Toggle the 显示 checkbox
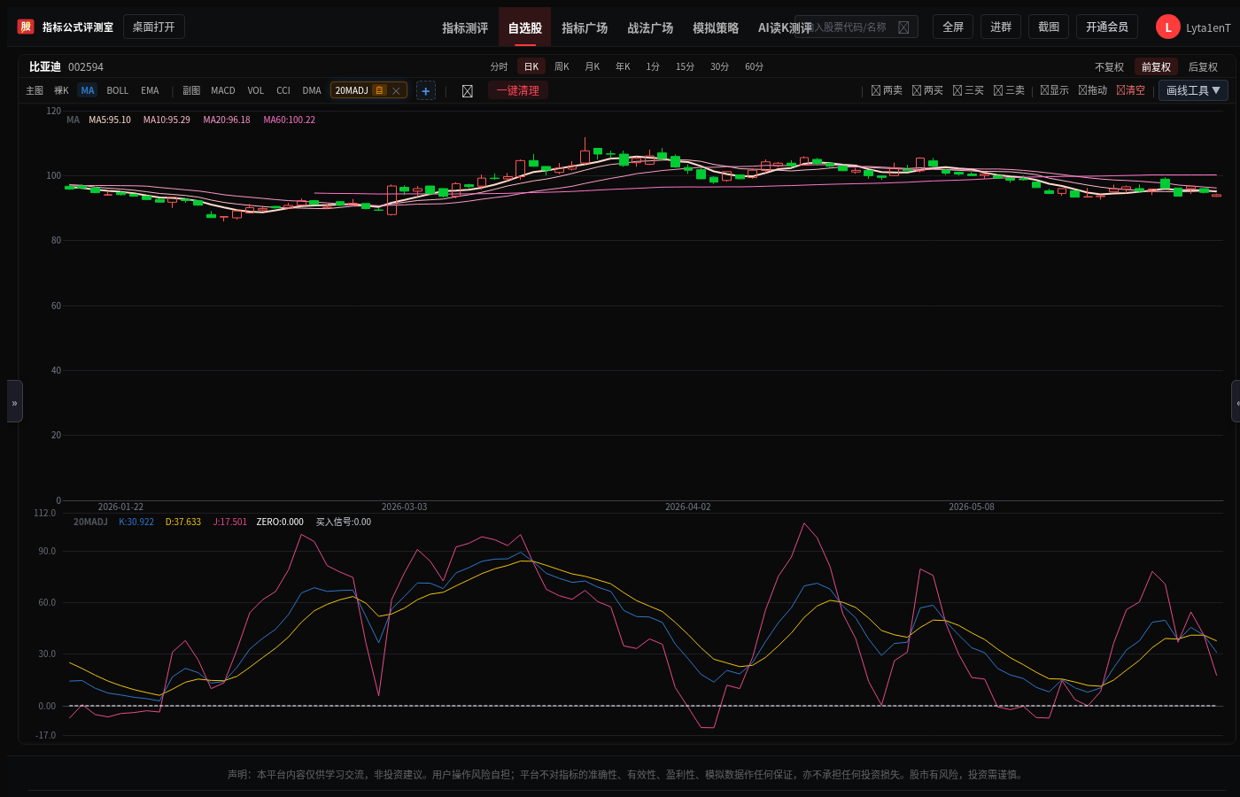The image size is (1240, 797). pyautogui.click(x=1044, y=90)
